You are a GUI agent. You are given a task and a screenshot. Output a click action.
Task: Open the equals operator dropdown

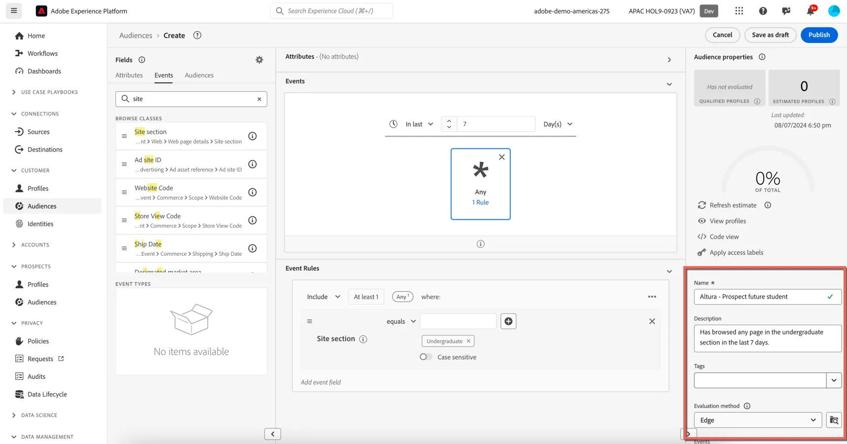[401, 321]
